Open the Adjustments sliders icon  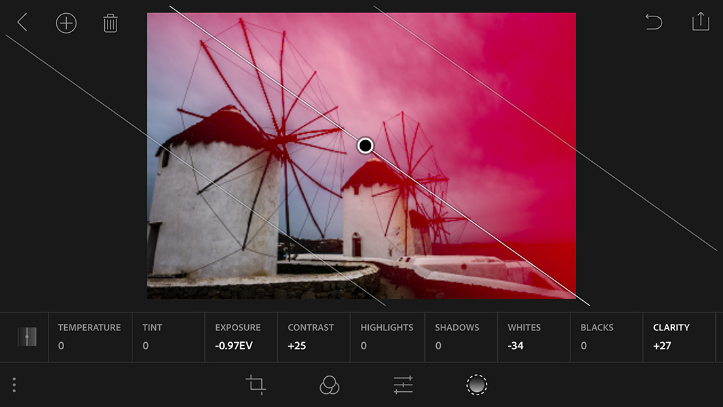click(403, 385)
